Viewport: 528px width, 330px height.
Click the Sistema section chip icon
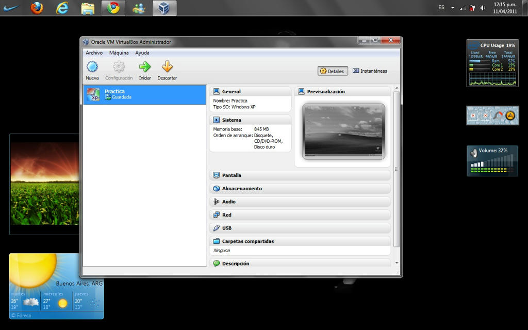click(216, 120)
